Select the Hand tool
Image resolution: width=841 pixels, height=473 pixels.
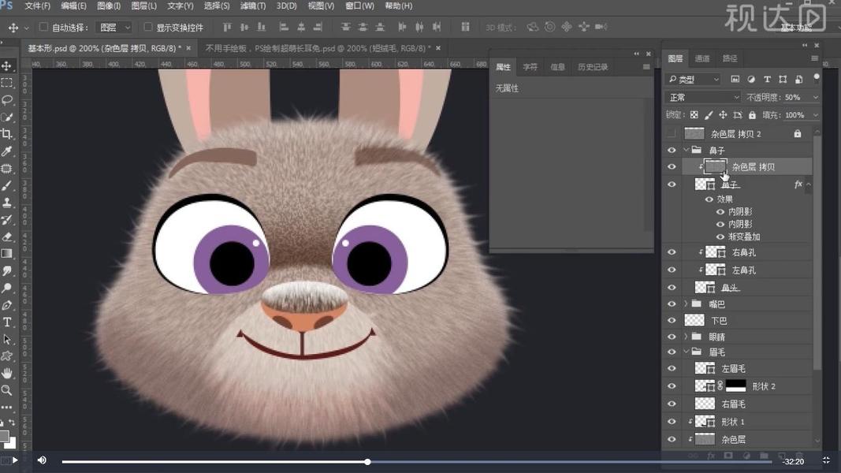[7, 373]
